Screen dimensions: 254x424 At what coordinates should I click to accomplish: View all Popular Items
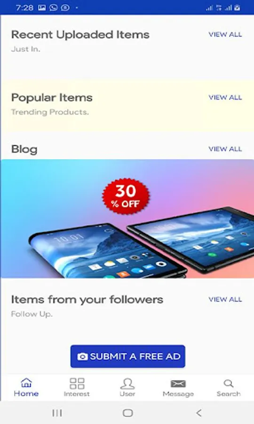(x=225, y=98)
